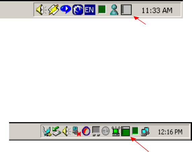
Task: Click the two-computers network connection icon
Action: coord(145,132)
